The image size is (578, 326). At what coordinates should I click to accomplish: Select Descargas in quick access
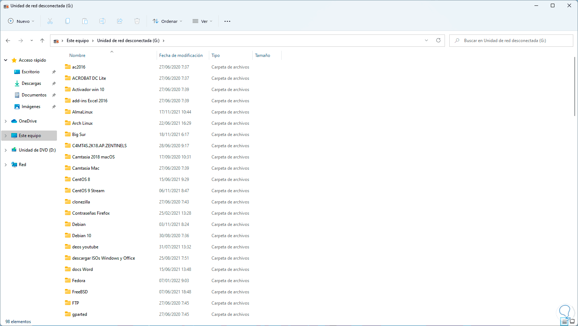pos(31,83)
